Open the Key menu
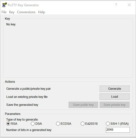The height and width of the screenshot is (138, 136). 12,12
